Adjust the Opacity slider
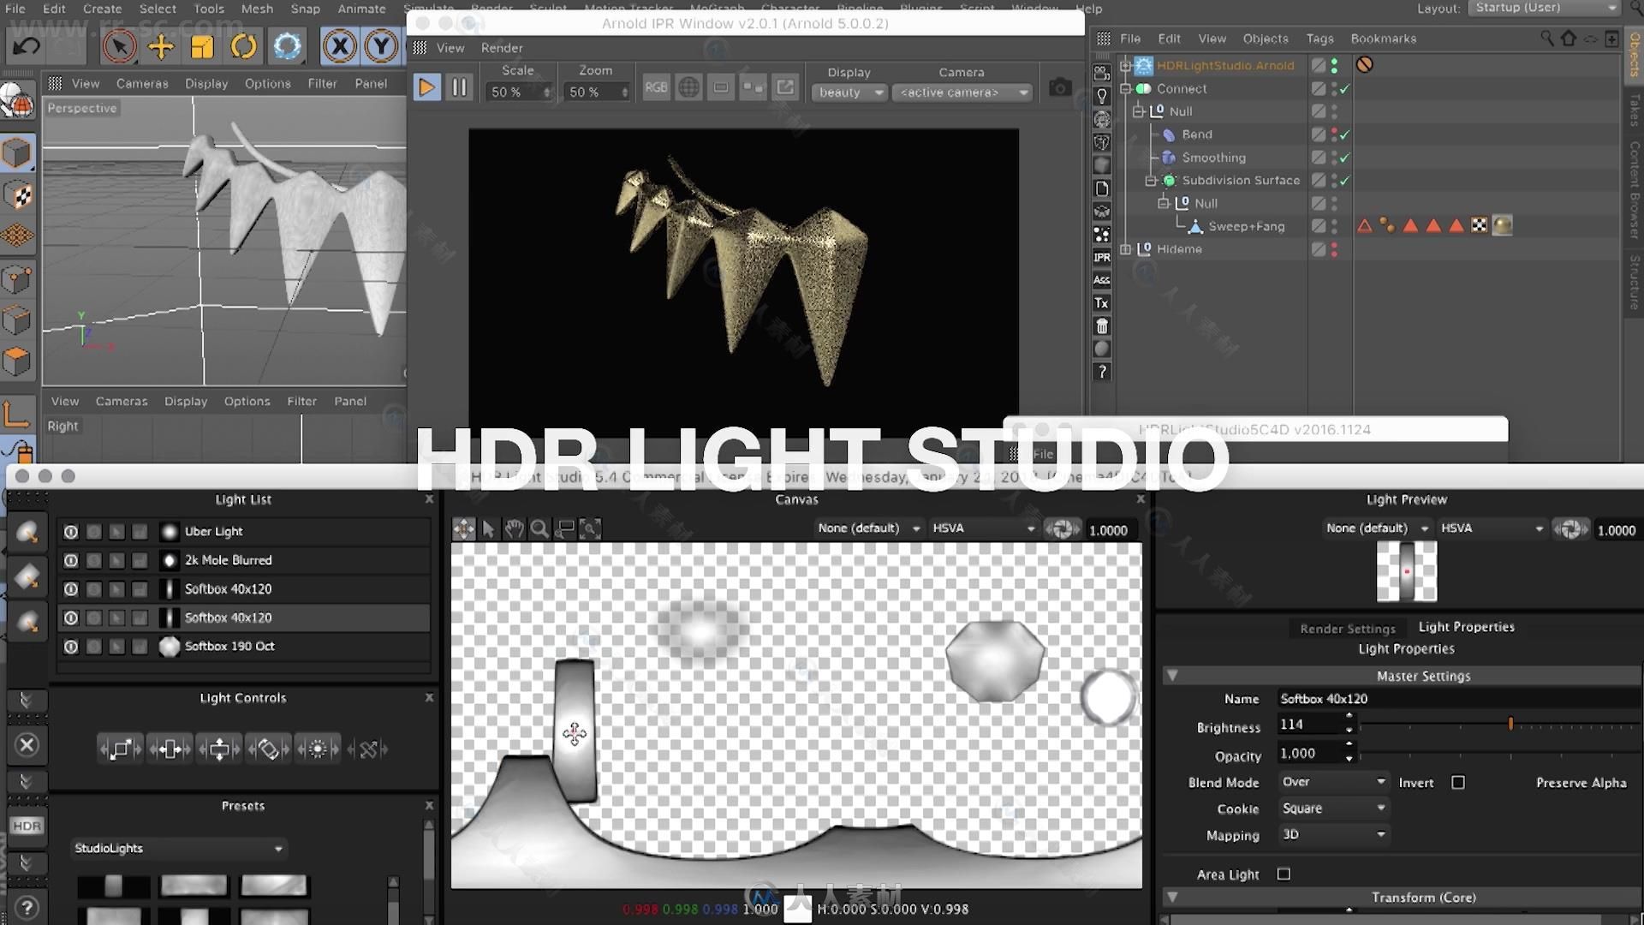 tap(1499, 754)
